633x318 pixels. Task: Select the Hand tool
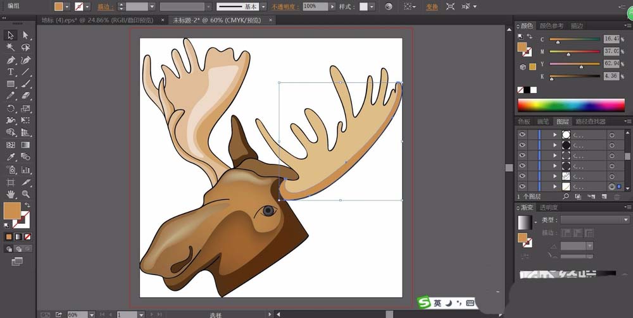11,194
